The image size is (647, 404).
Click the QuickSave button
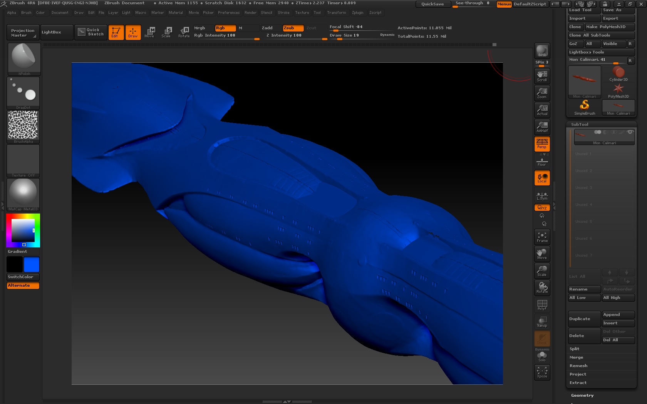click(433, 4)
